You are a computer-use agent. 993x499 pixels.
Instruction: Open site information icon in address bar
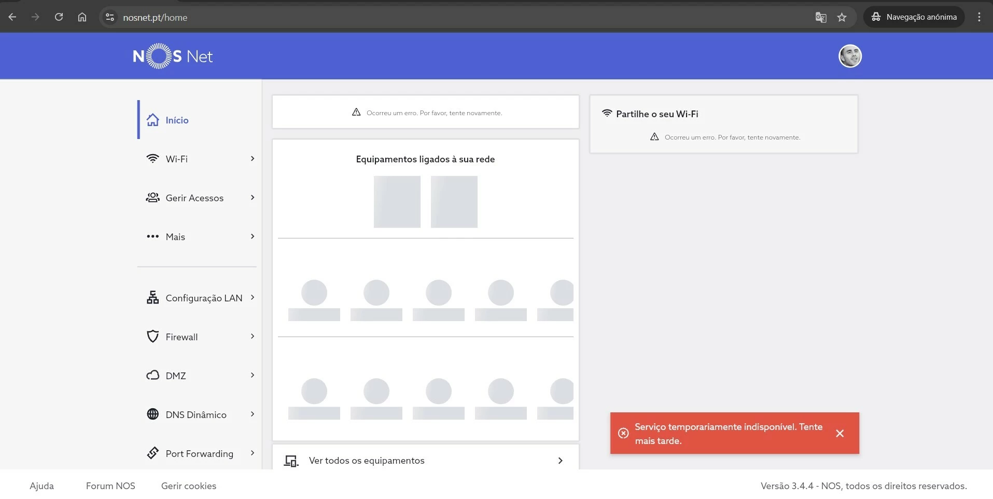[110, 17]
